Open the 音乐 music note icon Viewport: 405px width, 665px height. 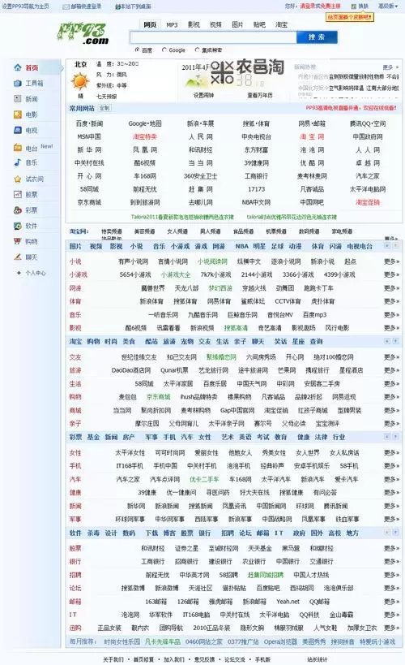pyautogui.click(x=17, y=162)
